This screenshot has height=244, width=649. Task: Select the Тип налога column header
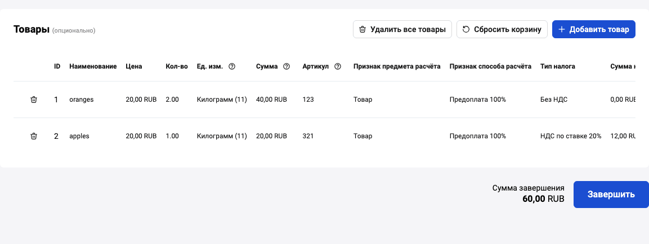point(558,66)
